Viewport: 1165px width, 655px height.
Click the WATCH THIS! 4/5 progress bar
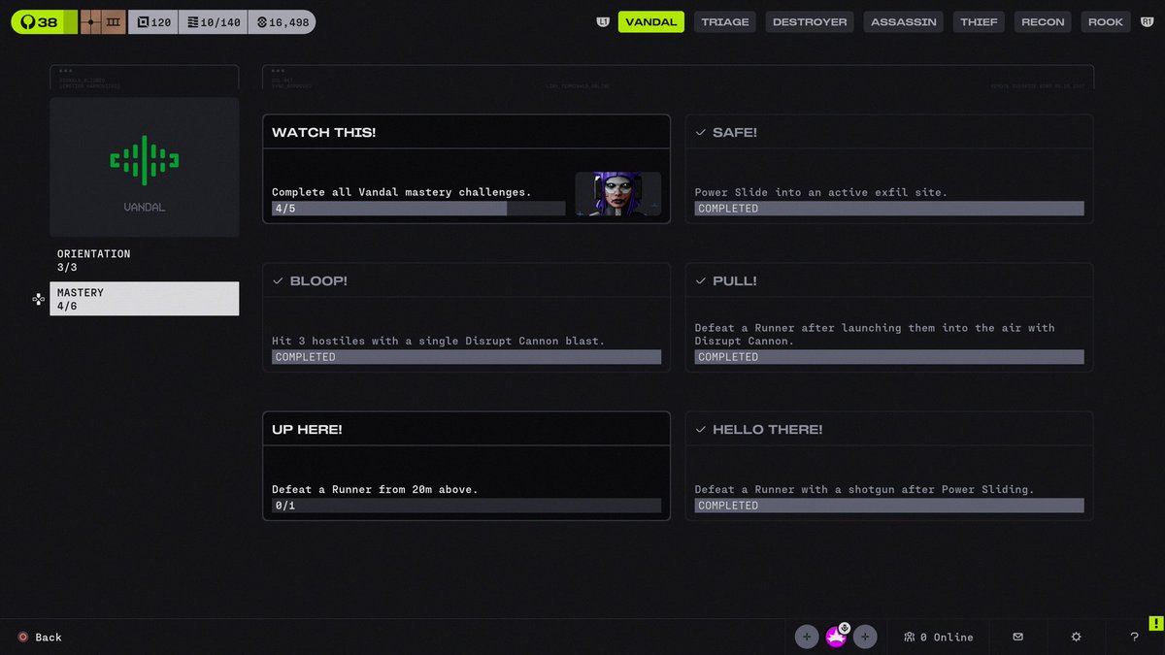point(418,209)
